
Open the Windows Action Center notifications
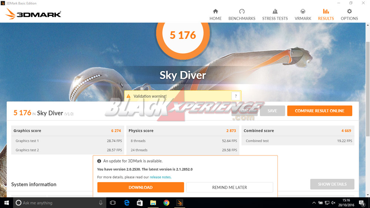[x=361, y=203]
